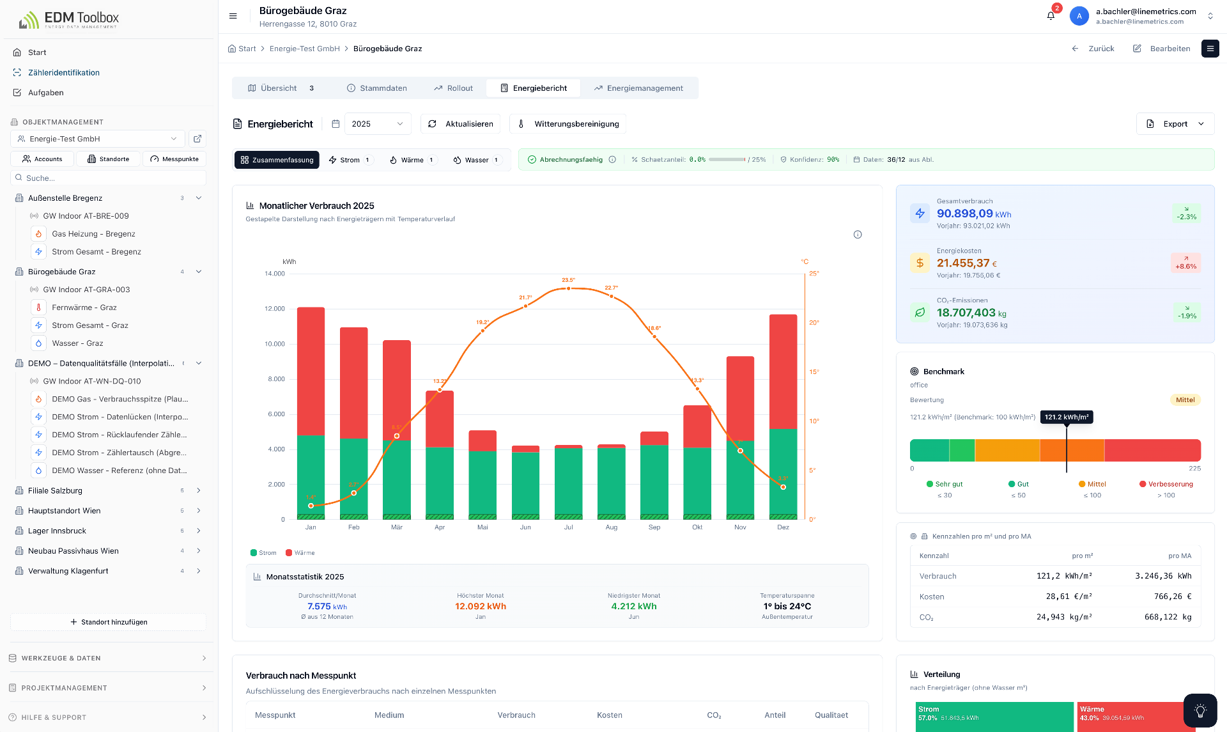Expand Filiale Salzburg location
1227x732 pixels.
(199, 491)
